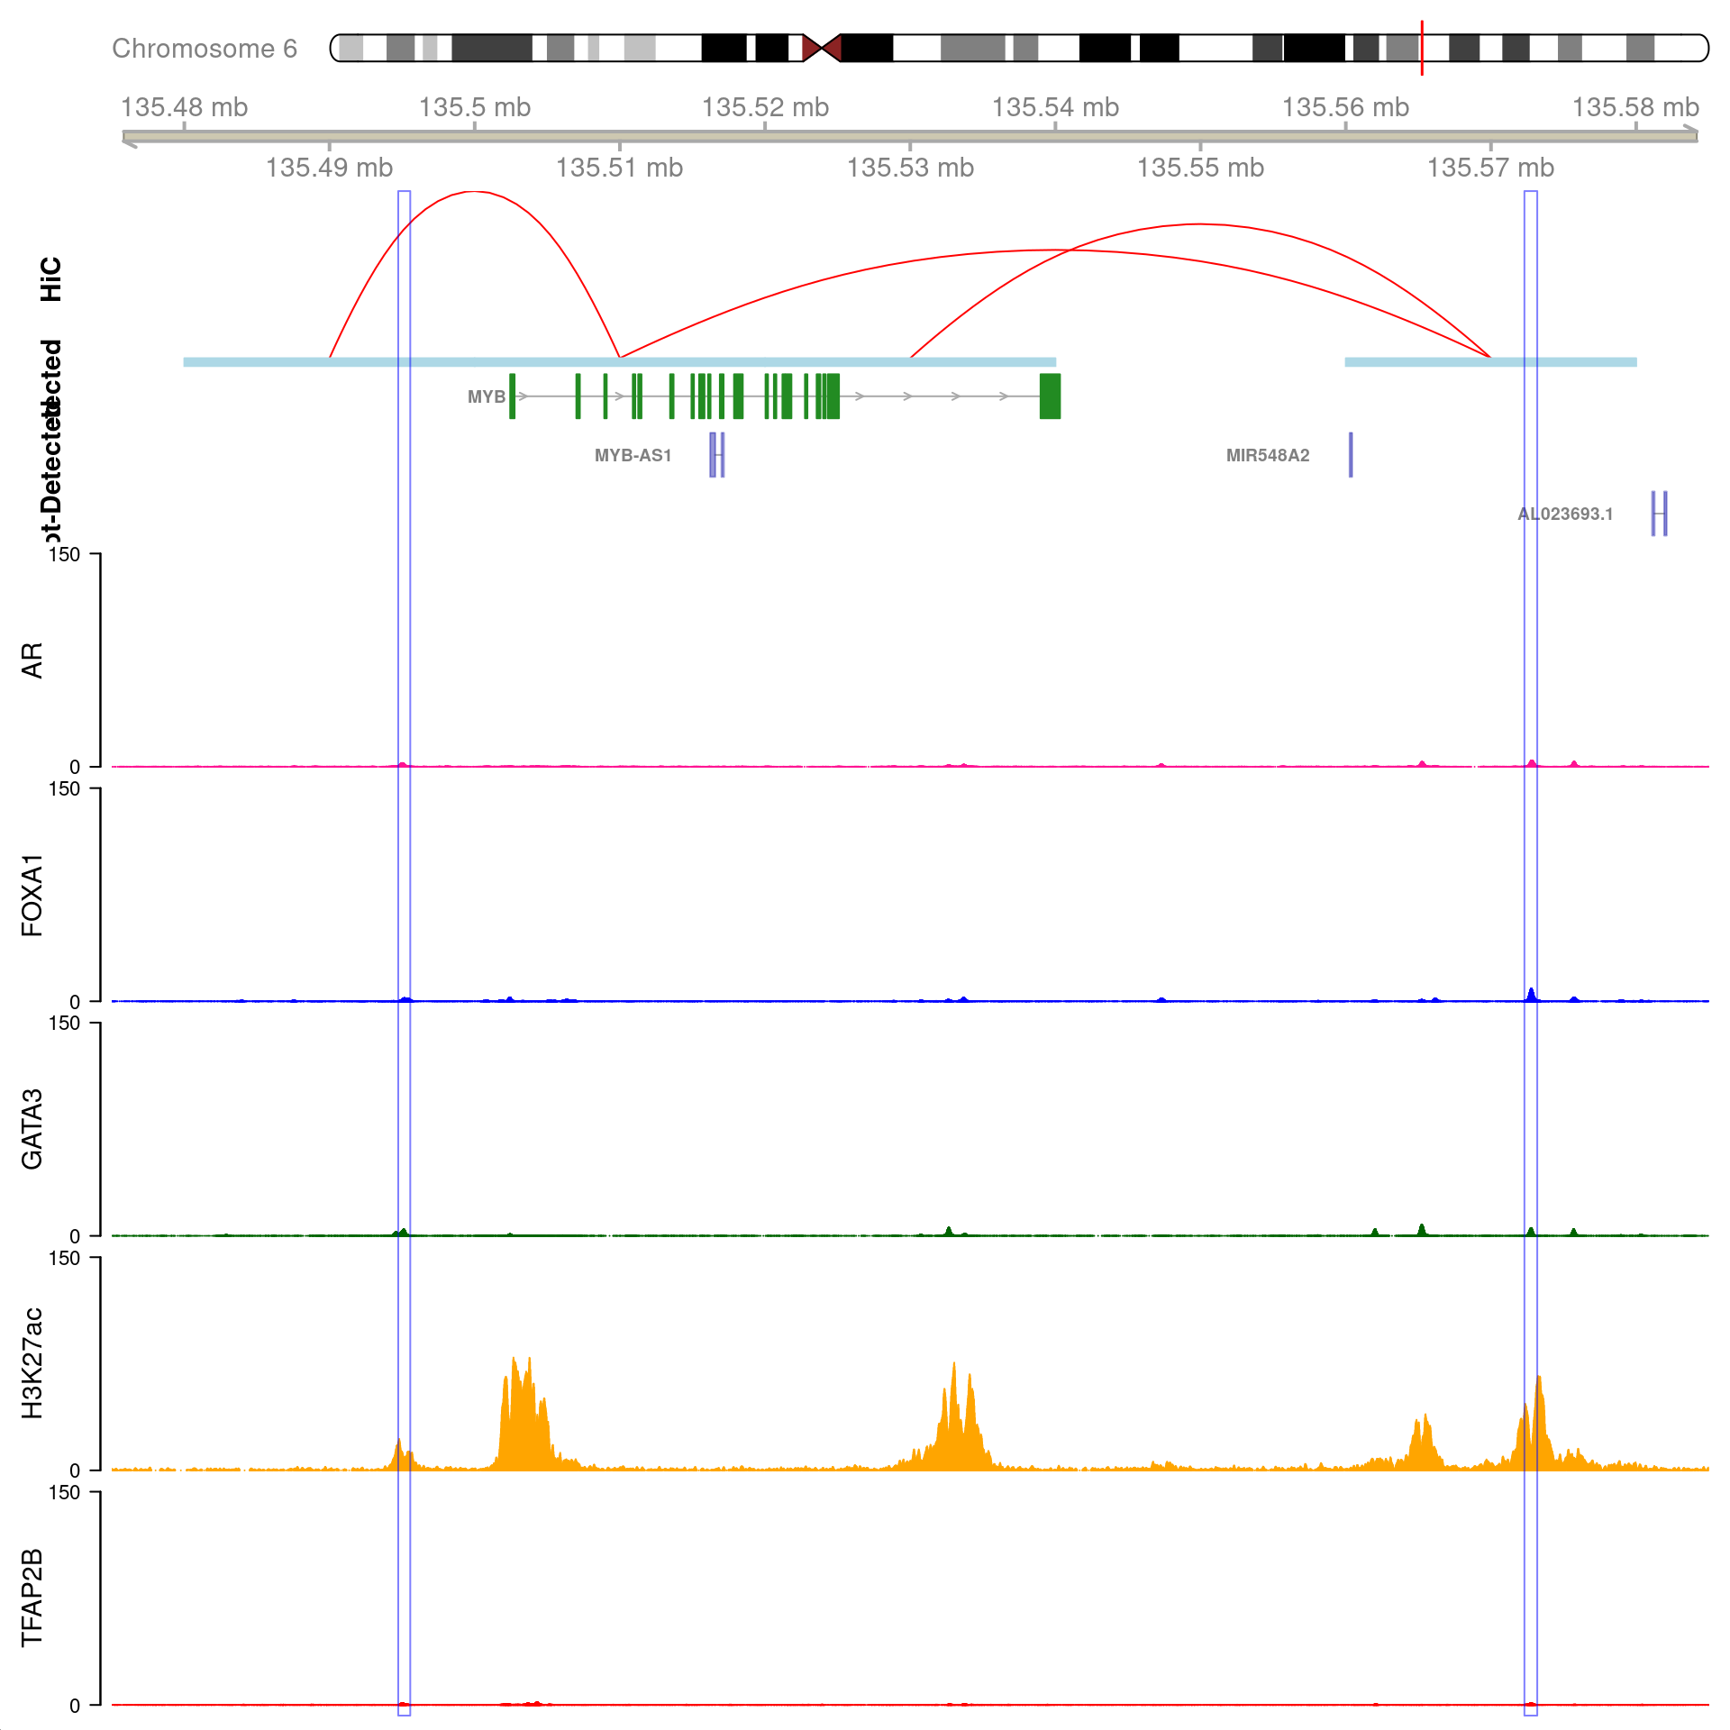Select the MIR548A2 gene marker
The height and width of the screenshot is (1730, 1730).
pyautogui.click(x=1351, y=455)
